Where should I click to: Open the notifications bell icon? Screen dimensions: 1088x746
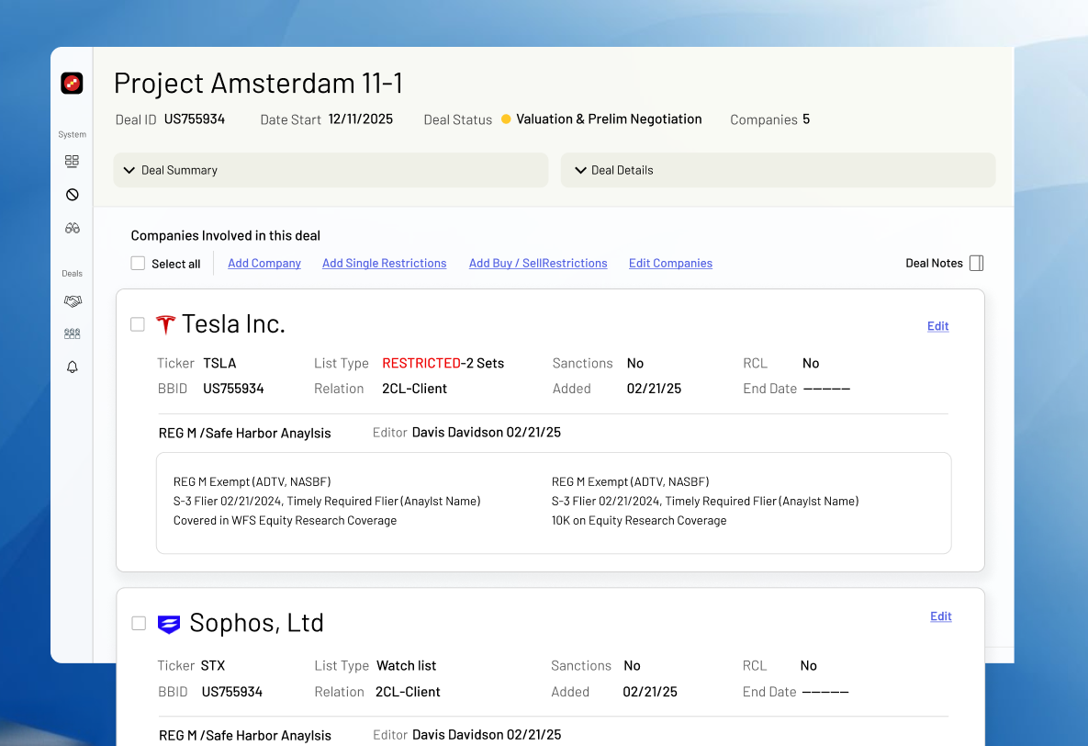(x=73, y=367)
